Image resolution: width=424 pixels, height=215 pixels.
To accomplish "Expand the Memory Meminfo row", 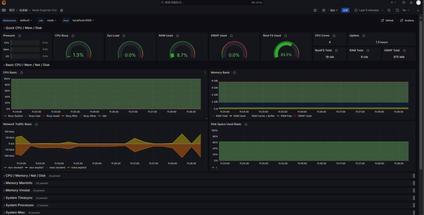I will 19,183.
